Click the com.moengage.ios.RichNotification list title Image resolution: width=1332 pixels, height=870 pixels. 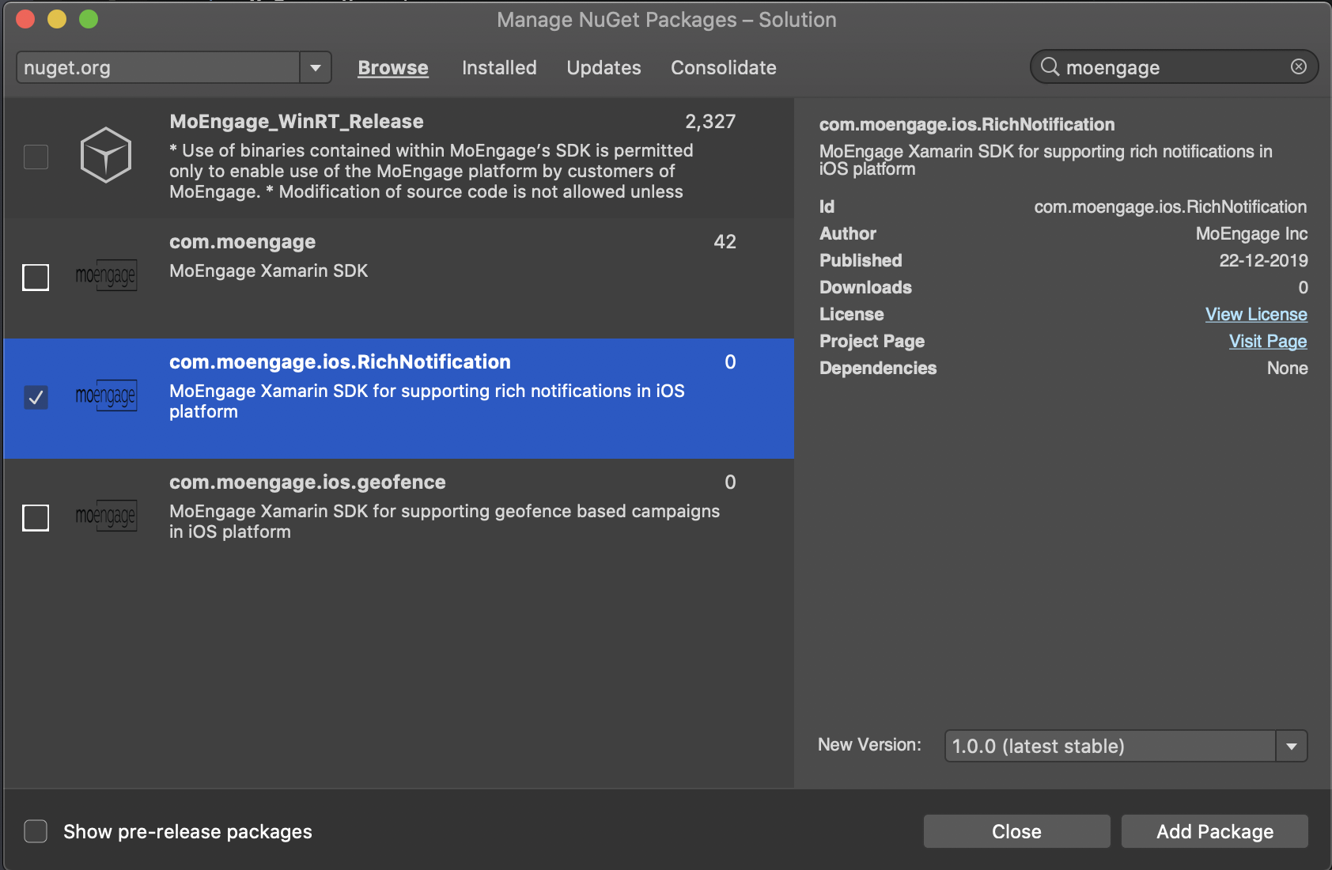340,361
